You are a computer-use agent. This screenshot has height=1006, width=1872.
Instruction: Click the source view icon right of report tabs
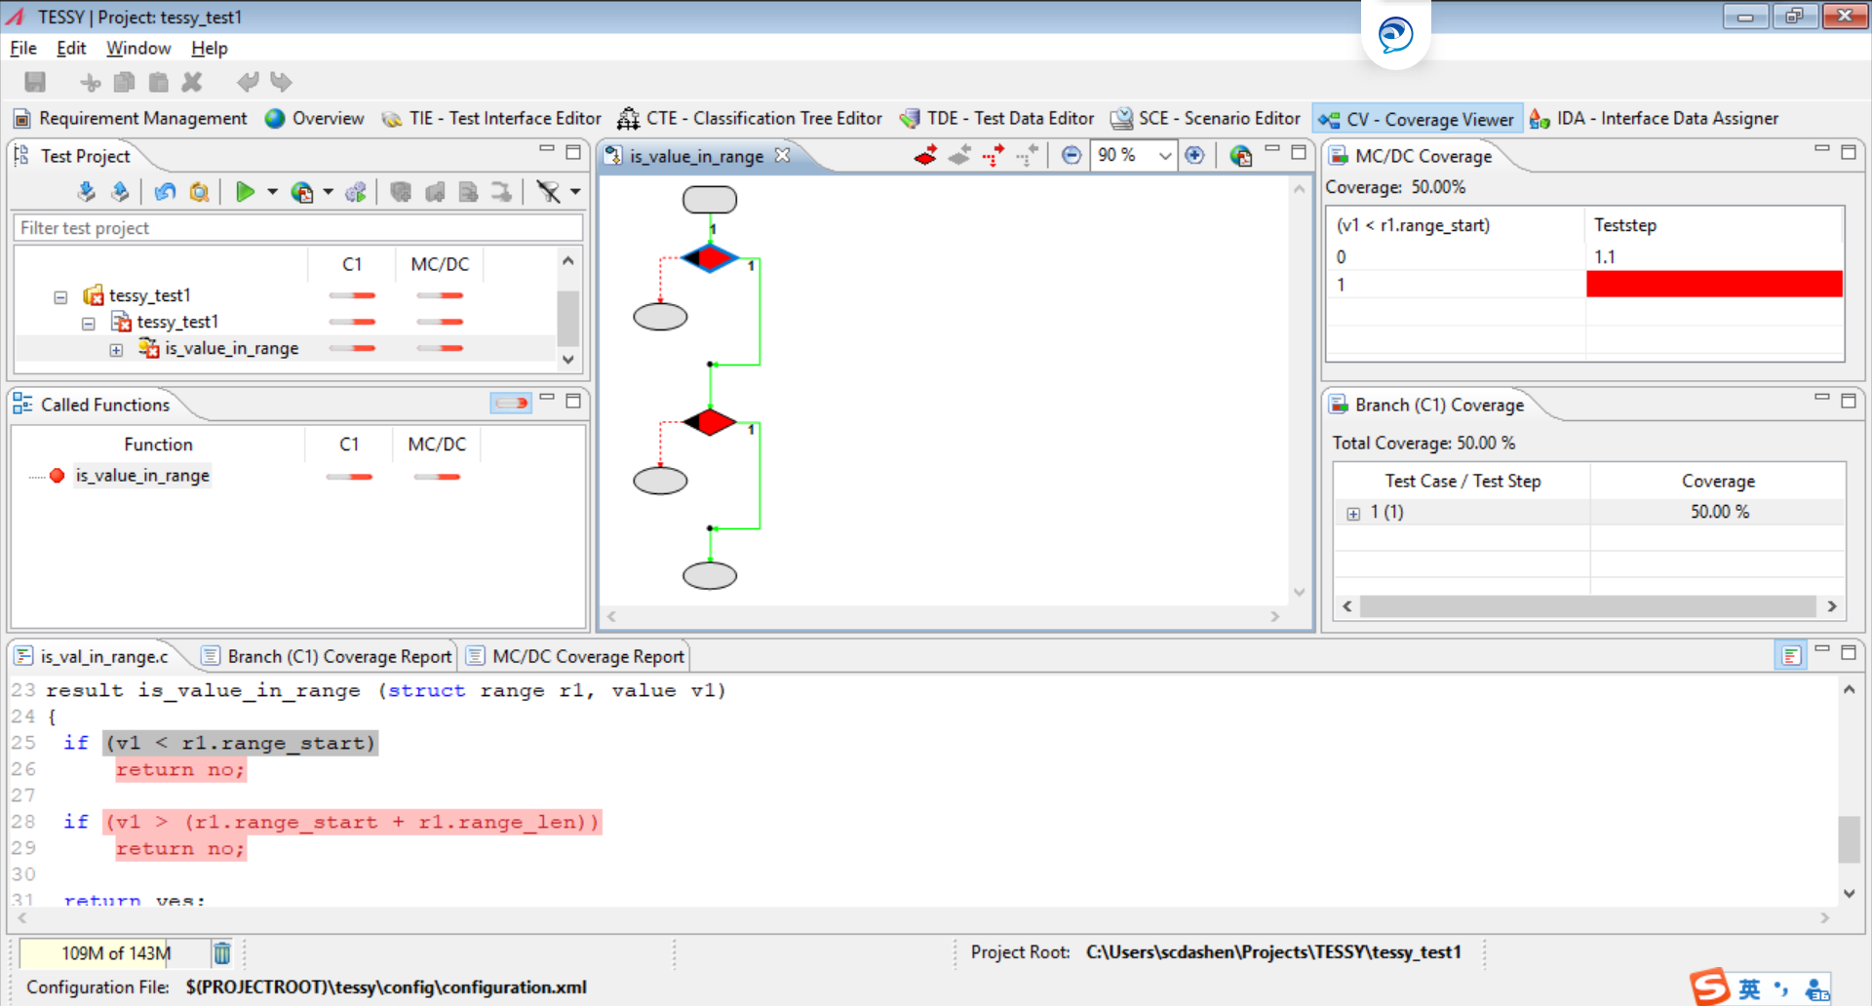tap(1791, 655)
